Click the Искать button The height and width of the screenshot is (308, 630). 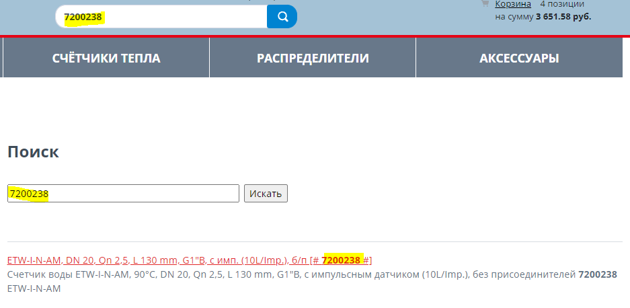coord(266,194)
